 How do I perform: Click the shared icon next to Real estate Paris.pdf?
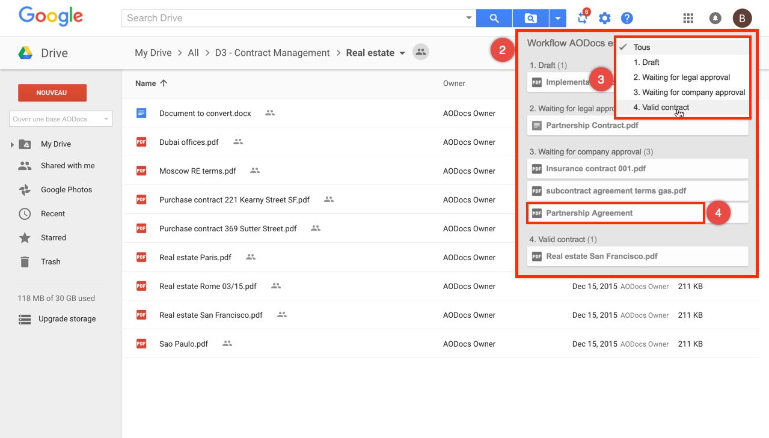coord(251,257)
